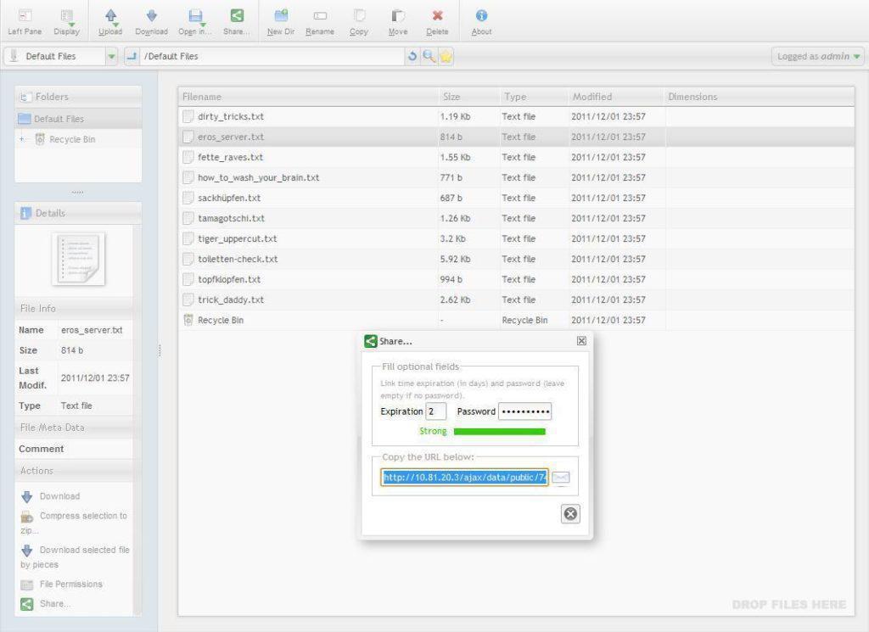The height and width of the screenshot is (632, 869).
Task: Open the Copy tool
Action: pyautogui.click(x=358, y=20)
